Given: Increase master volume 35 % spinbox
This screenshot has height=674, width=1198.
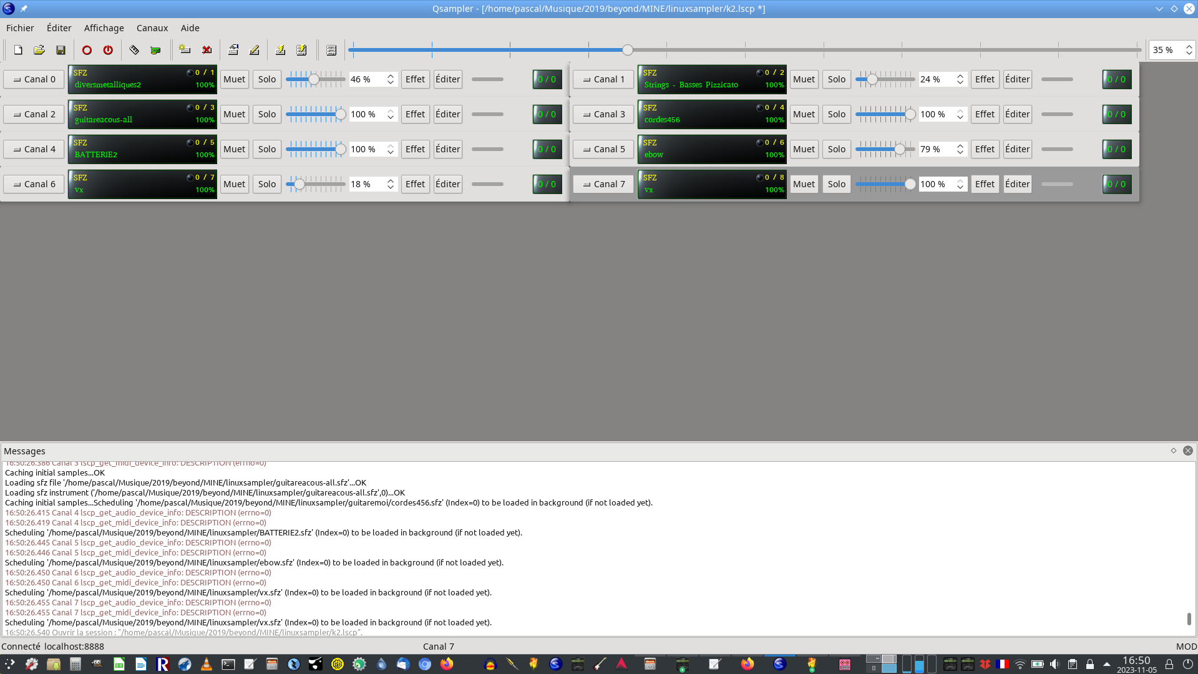Looking at the screenshot, I should pyautogui.click(x=1189, y=47).
